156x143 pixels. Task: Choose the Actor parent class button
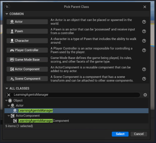[27, 22]
